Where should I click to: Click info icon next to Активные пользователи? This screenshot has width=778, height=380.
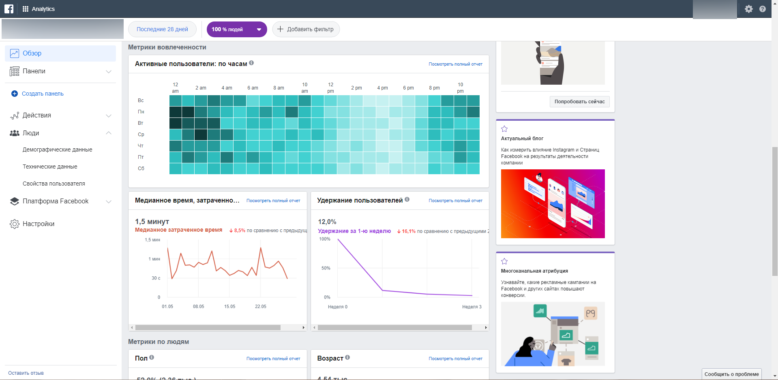pos(251,63)
